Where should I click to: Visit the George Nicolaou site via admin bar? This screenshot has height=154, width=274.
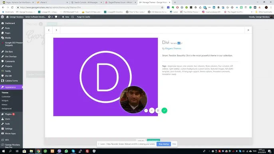tap(26, 17)
